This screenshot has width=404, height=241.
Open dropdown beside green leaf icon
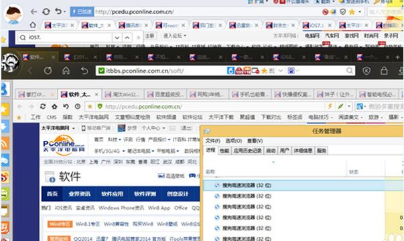(349, 106)
